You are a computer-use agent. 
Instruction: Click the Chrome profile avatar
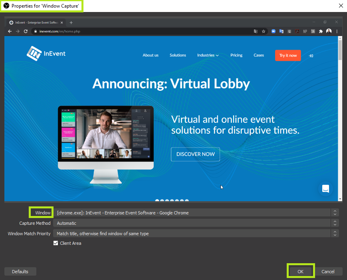point(329,31)
